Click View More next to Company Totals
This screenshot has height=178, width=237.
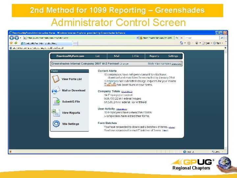[x=127, y=92]
